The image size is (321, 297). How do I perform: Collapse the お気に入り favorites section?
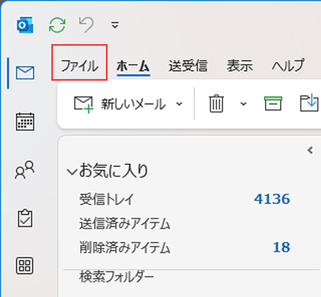coord(72,172)
